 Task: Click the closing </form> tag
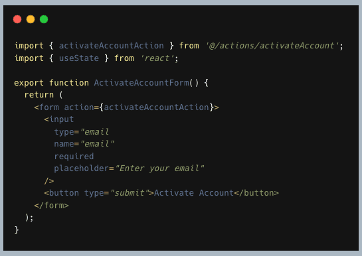[x=52, y=206]
